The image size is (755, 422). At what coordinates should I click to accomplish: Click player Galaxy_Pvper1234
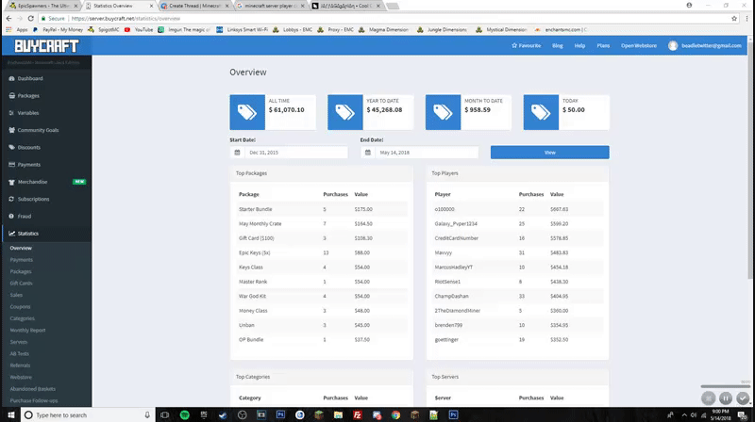click(456, 224)
